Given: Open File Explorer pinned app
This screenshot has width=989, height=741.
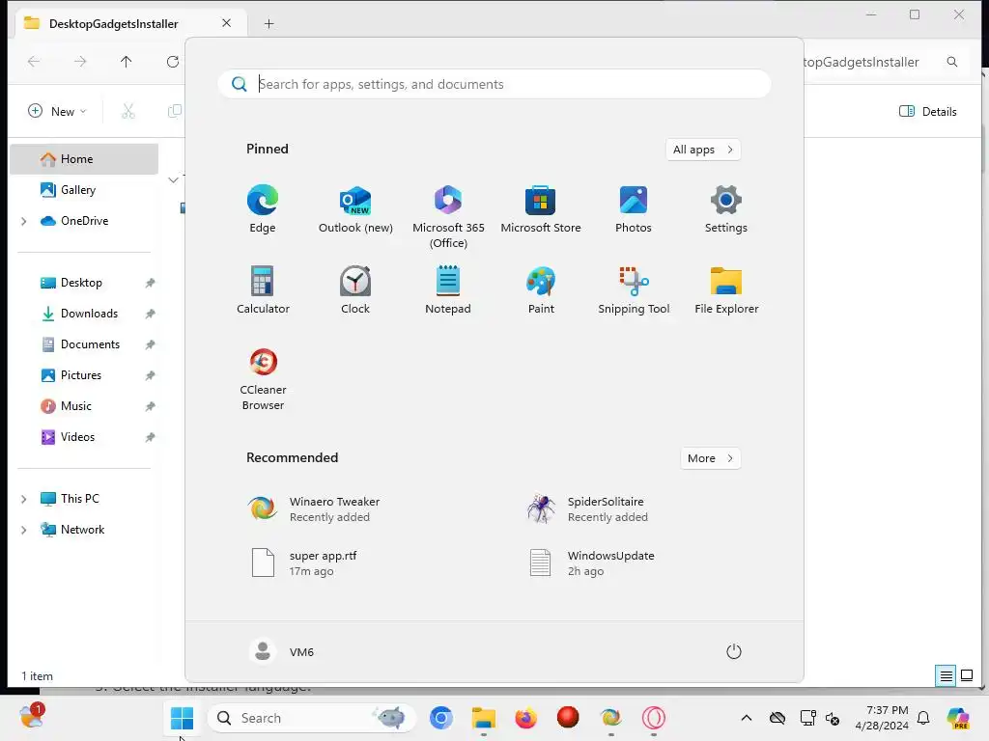Looking at the screenshot, I should point(726,289).
